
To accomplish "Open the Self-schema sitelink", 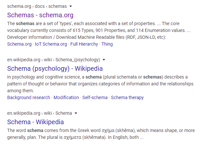I will [x=95, y=97].
